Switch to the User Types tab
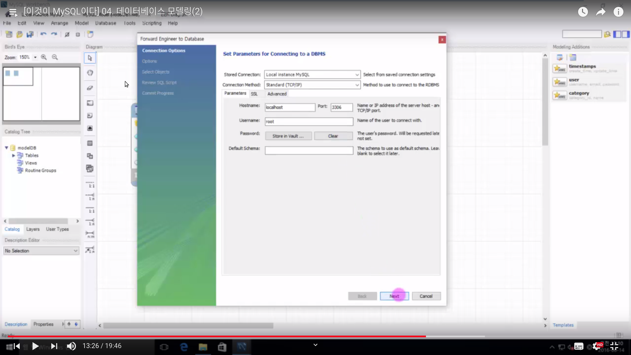The height and width of the screenshot is (355, 631). click(x=57, y=229)
